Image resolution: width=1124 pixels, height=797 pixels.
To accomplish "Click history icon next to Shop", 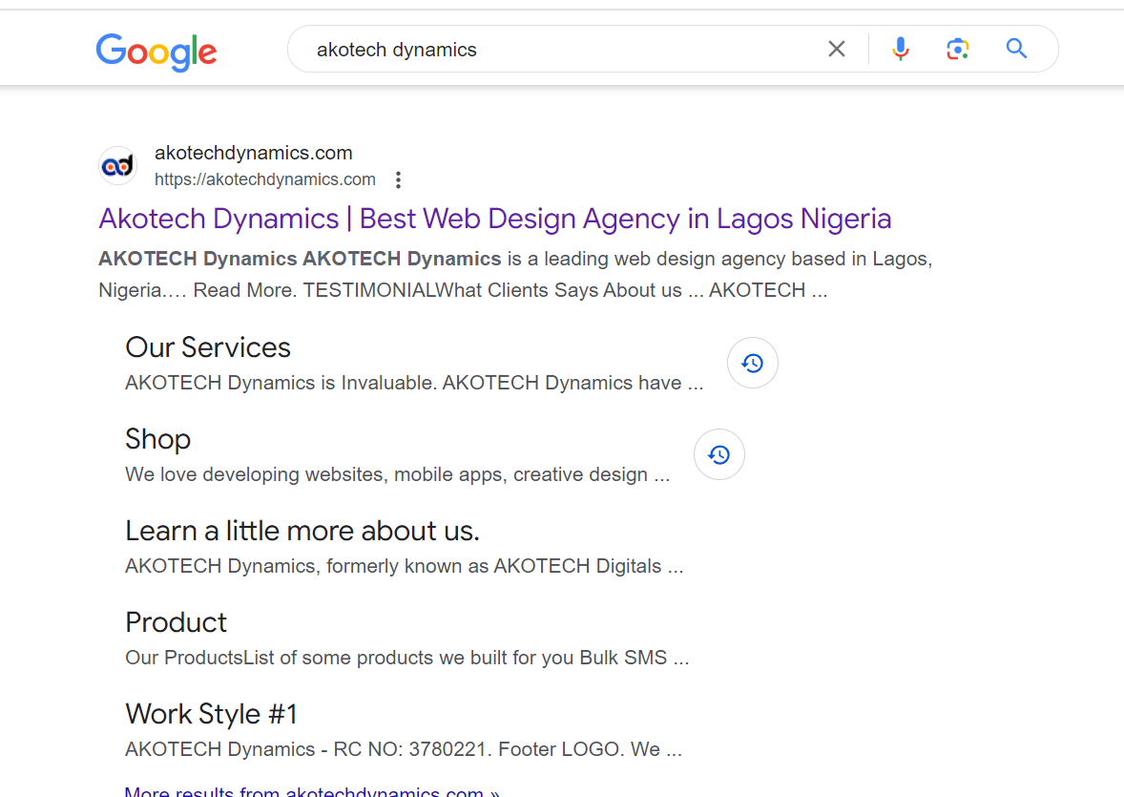I will pos(719,454).
